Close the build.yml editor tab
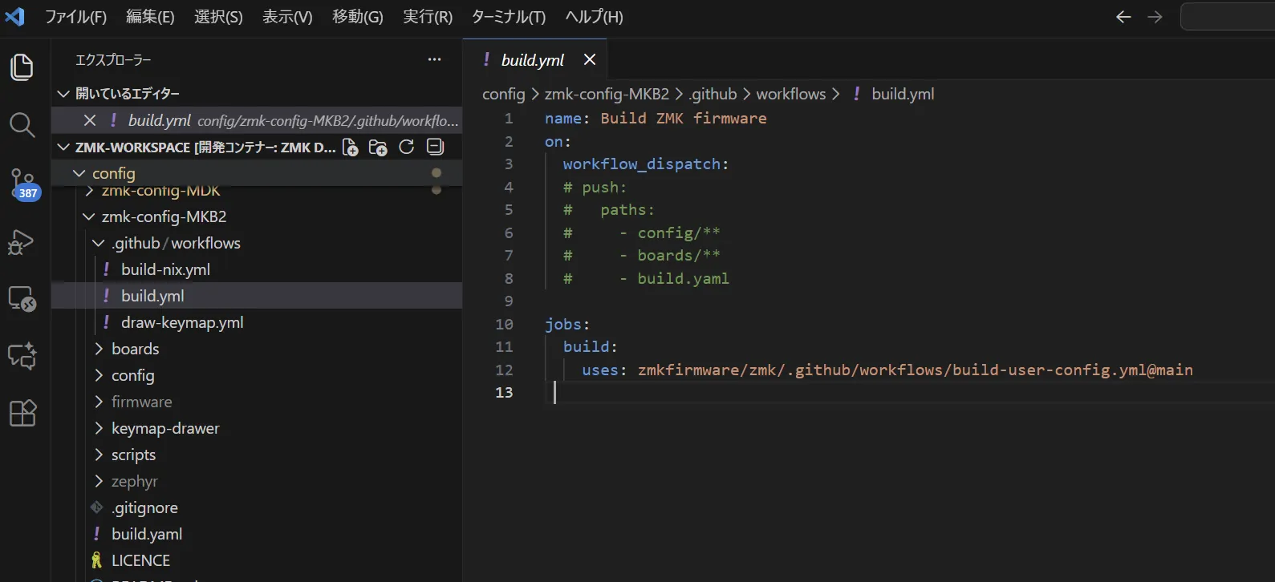Image resolution: width=1275 pixels, height=582 pixels. coord(590,60)
